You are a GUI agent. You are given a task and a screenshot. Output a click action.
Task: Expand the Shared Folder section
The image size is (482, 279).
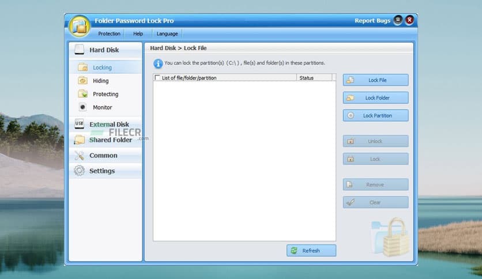[x=105, y=140]
